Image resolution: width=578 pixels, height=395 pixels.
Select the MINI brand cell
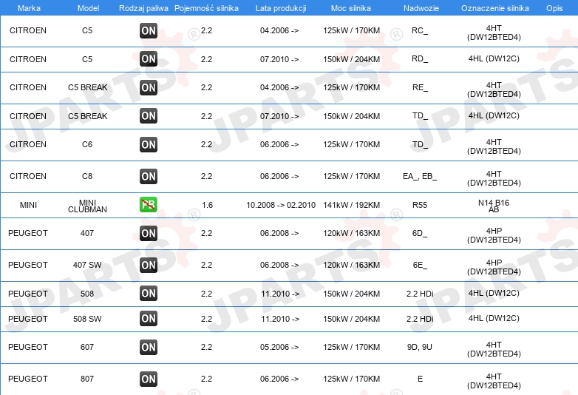pyautogui.click(x=28, y=205)
